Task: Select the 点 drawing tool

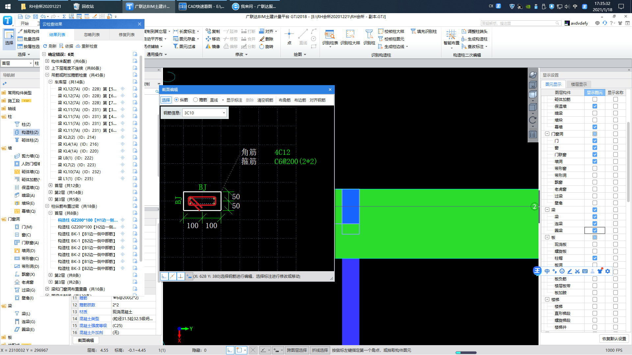Action: pos(289,36)
